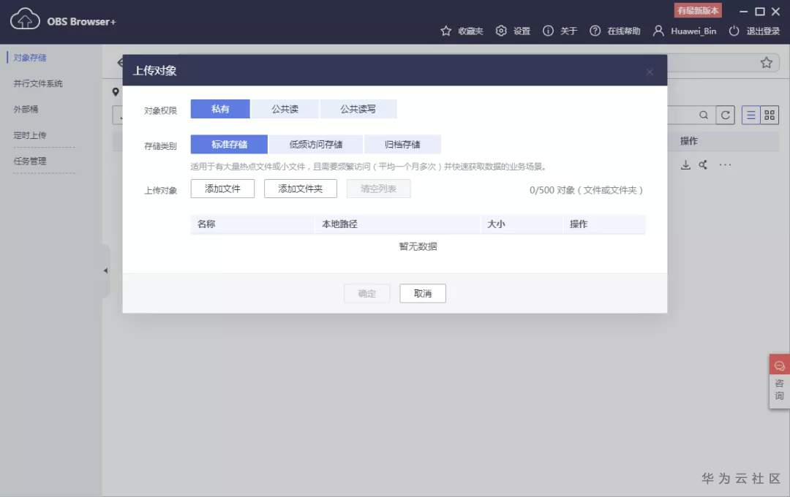
Task: Switch to list view
Action: click(750, 115)
